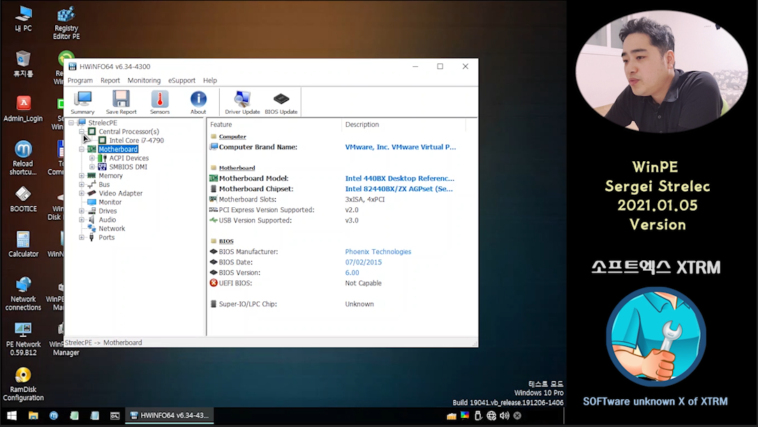This screenshot has height=427, width=758.
Task: Click HWiNFO64 taskbar button
Action: click(x=170, y=415)
